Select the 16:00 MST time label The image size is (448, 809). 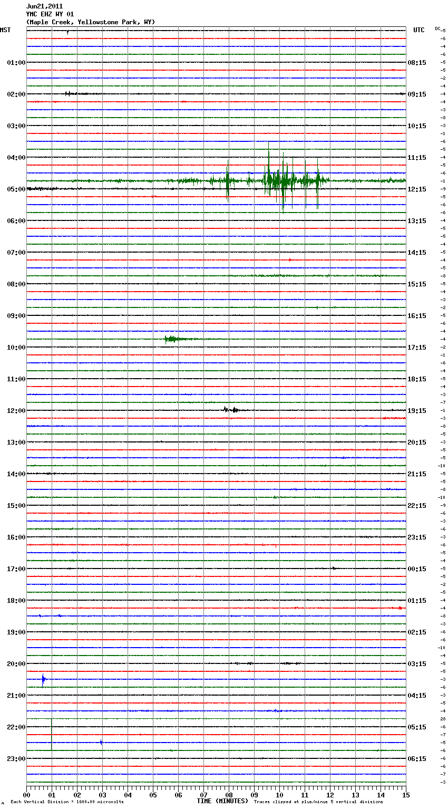click(x=16, y=537)
